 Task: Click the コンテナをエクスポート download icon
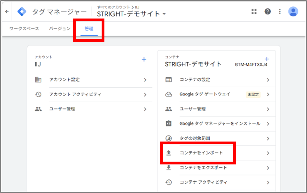(169, 168)
